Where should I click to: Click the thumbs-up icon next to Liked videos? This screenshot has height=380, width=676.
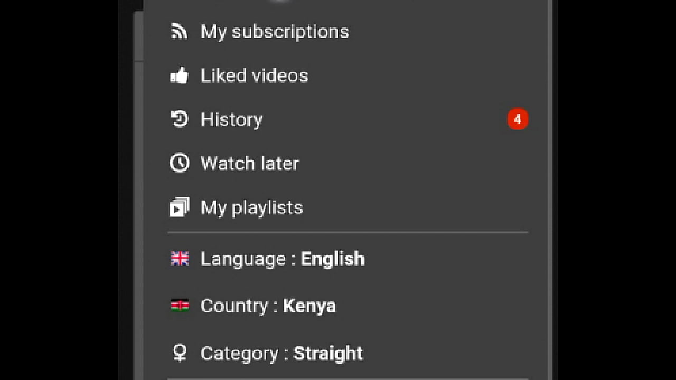(180, 75)
